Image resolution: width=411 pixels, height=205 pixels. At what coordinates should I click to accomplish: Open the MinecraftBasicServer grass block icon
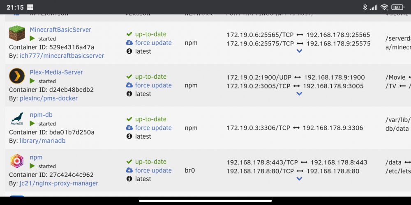17,33
